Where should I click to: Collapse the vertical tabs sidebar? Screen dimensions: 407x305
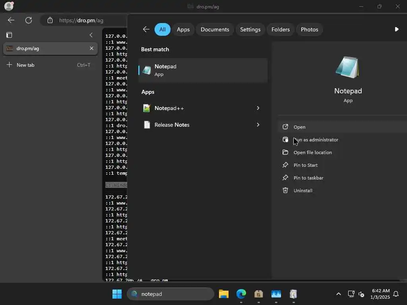[91, 35]
